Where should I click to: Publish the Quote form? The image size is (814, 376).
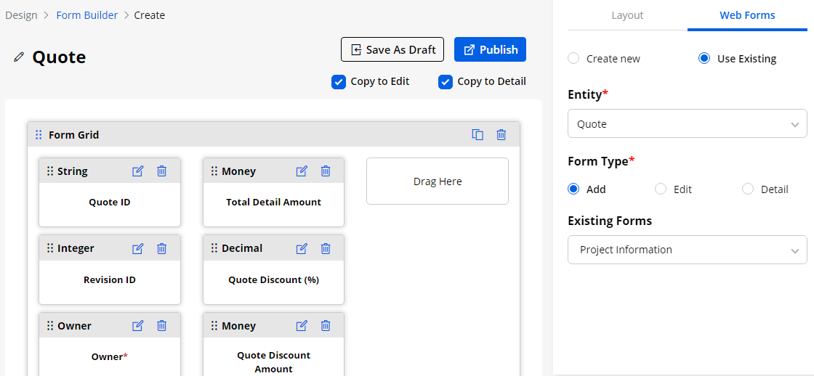[490, 49]
